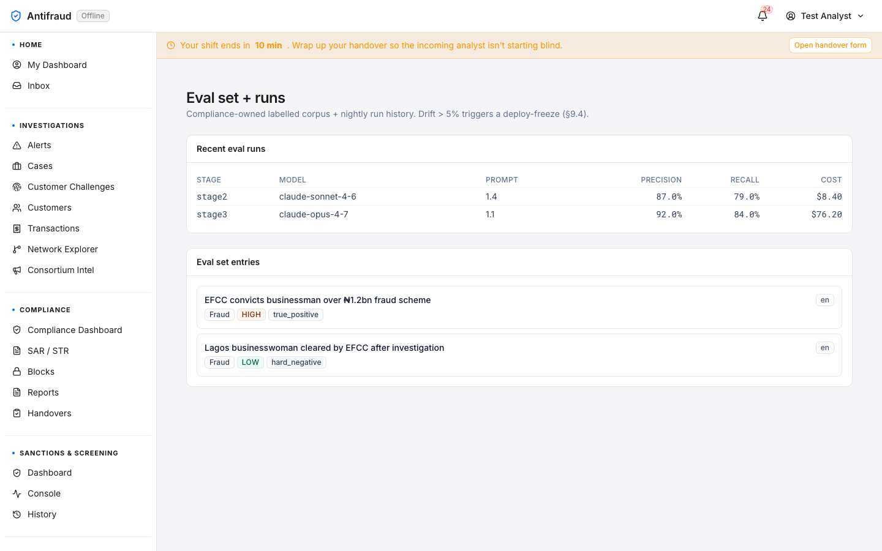This screenshot has height=551, width=882.
Task: Click the SAR / STR document icon
Action: [x=17, y=351]
